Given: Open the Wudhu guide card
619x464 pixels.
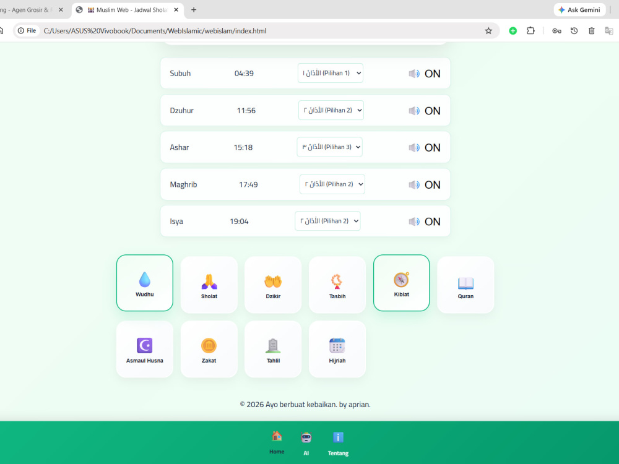Looking at the screenshot, I should (144, 283).
